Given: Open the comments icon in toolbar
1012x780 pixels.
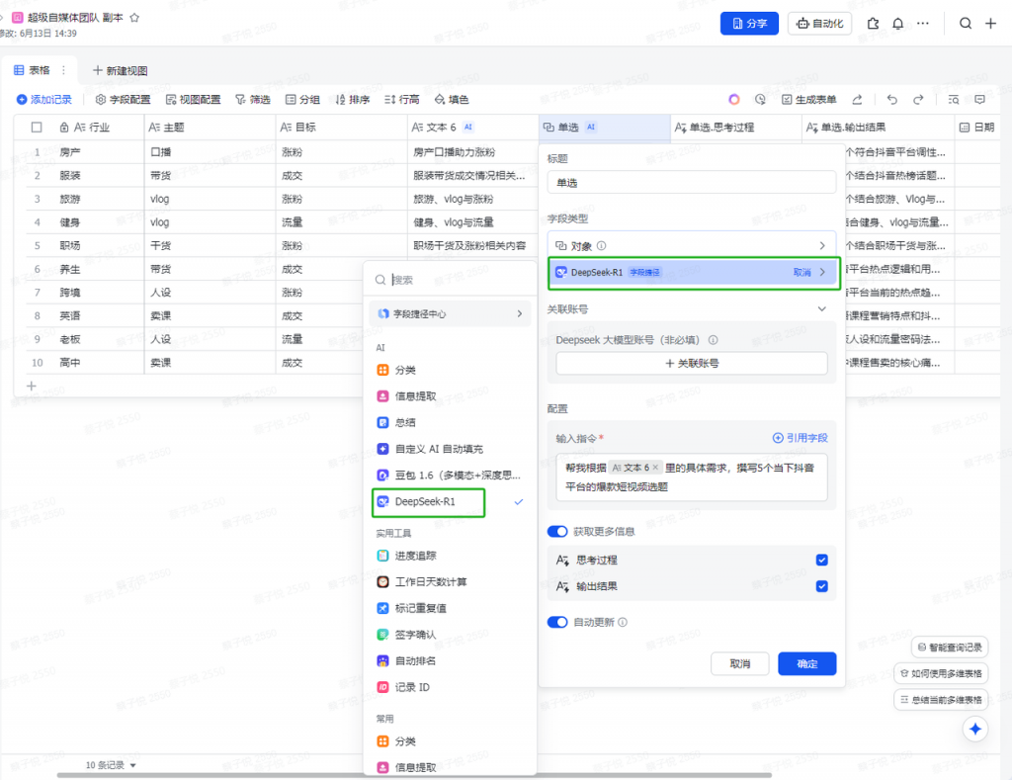Looking at the screenshot, I should tap(979, 100).
